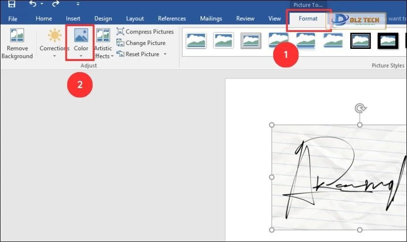
Task: Switch to the Insert tab
Action: pos(73,18)
